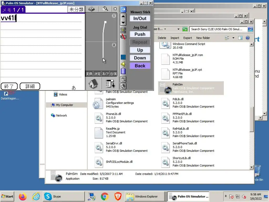Screen dimensions: 269x202
Task: Click the crossed-out memory stick icon
Action: [x=123, y=36]
